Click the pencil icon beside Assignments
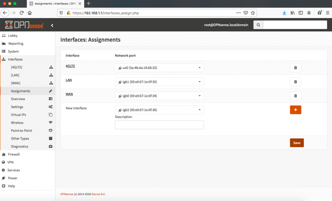The height and width of the screenshot is (201, 332). [51, 91]
